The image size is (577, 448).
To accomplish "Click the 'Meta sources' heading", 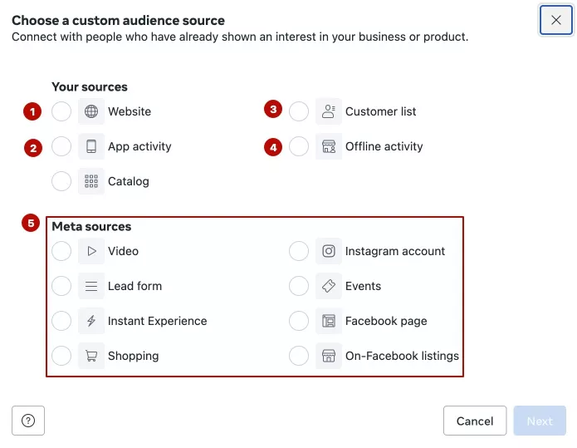I will click(x=91, y=226).
